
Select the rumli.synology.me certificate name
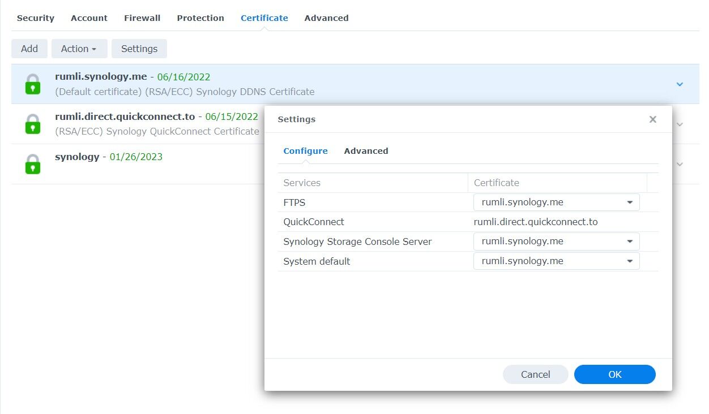101,76
